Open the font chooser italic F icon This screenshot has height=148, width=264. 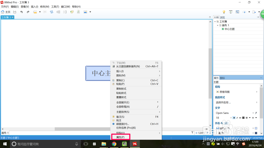(x=256, y=113)
